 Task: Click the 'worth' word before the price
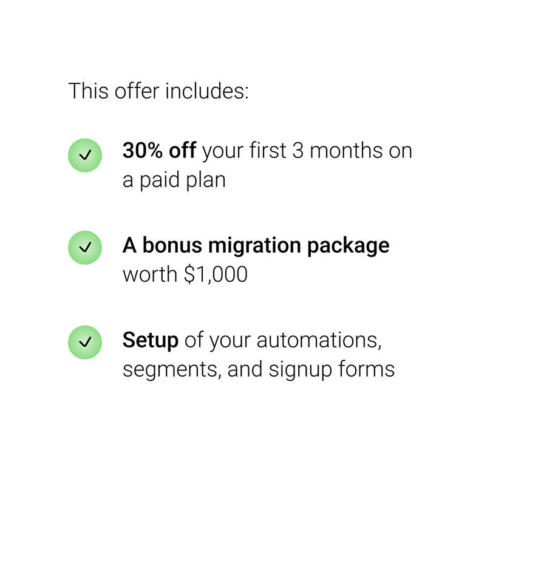click(150, 274)
